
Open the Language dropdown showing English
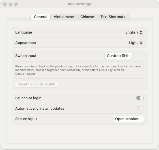pyautogui.click(x=134, y=32)
